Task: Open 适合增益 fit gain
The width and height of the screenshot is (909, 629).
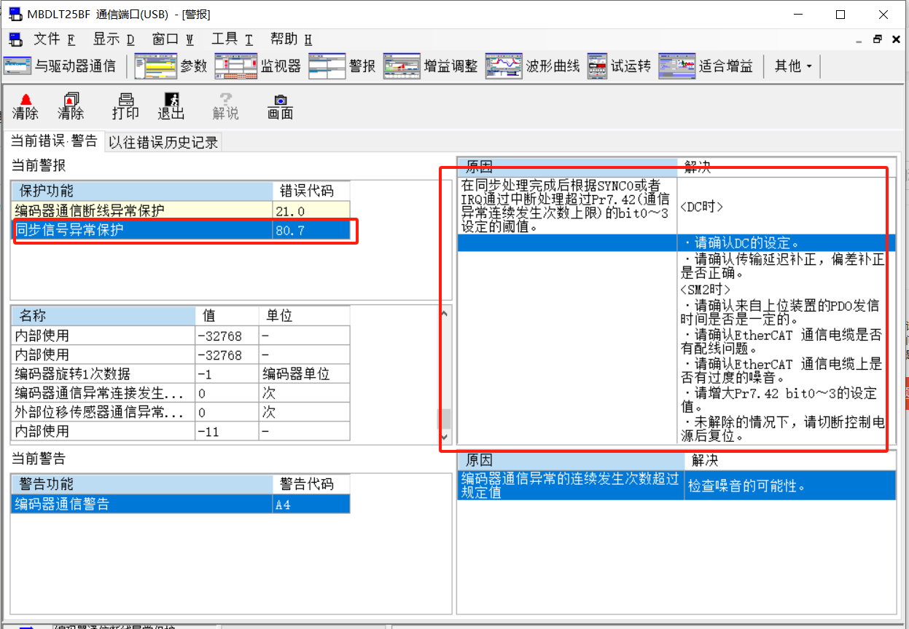Action: click(706, 66)
